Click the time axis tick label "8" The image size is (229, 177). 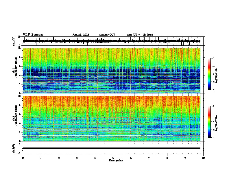coord(167,158)
